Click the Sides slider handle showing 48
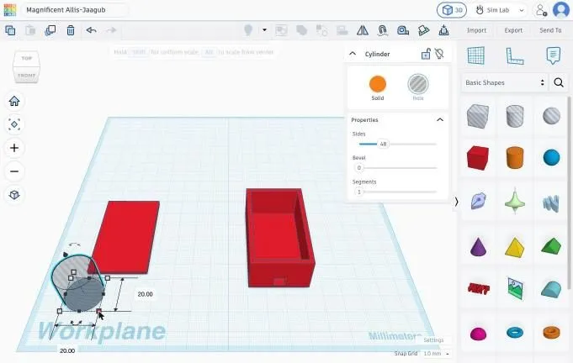Screen dimensions: 573x363 click(383, 144)
